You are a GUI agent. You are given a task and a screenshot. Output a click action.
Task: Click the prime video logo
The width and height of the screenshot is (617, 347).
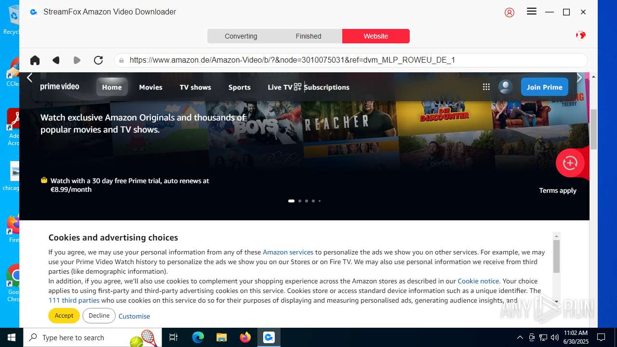(x=60, y=87)
